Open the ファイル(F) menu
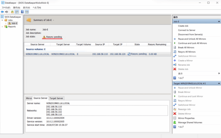This screenshot has height=138, width=221. (x=6, y=8)
